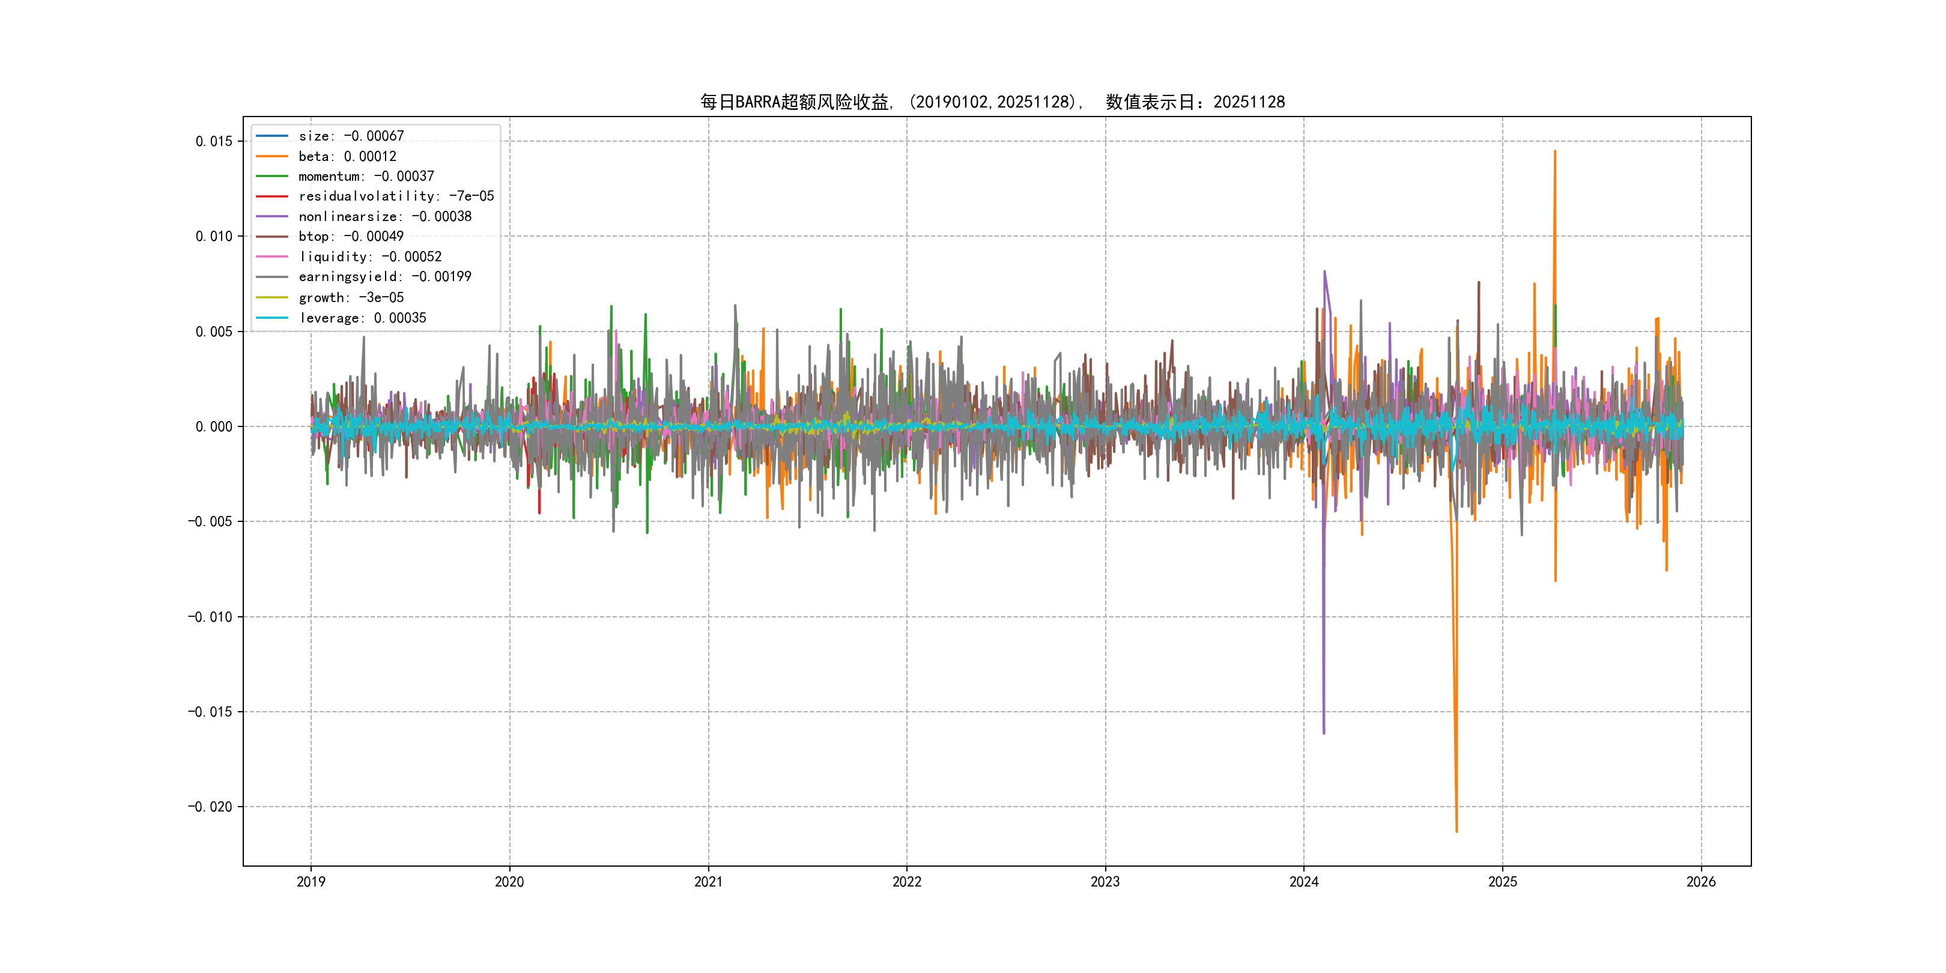Click the 0.000 y-axis tick label

[x=214, y=427]
